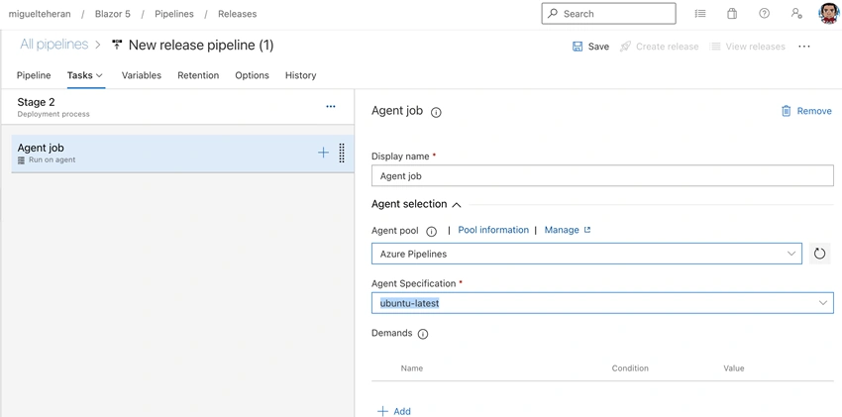Expand the Tasks tab chevron

[99, 75]
